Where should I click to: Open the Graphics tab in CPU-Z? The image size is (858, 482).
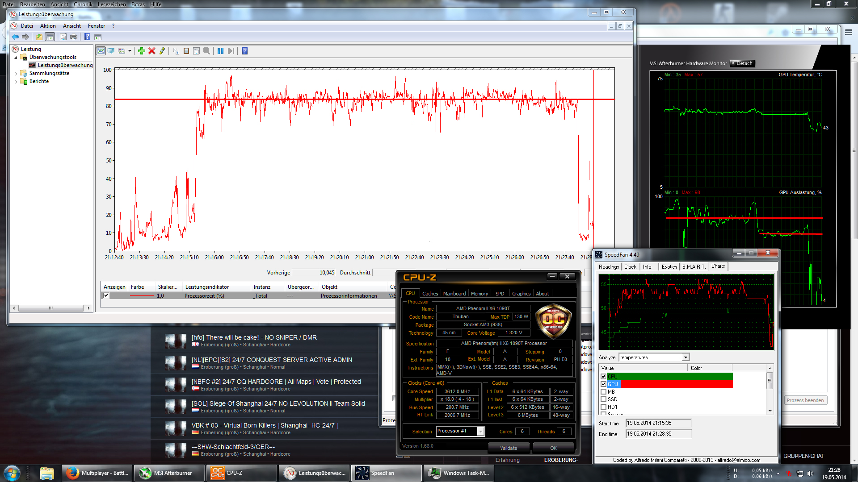[521, 294]
